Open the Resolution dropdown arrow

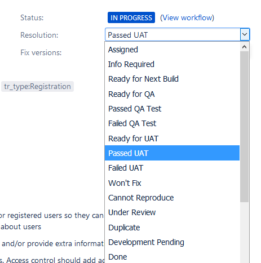tap(245, 34)
